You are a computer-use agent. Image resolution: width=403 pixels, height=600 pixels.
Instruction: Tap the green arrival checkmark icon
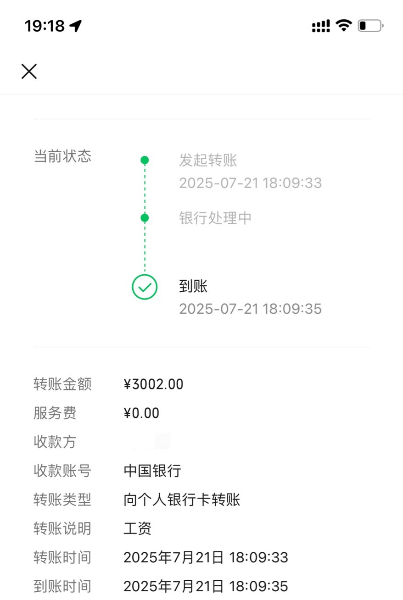pos(145,287)
